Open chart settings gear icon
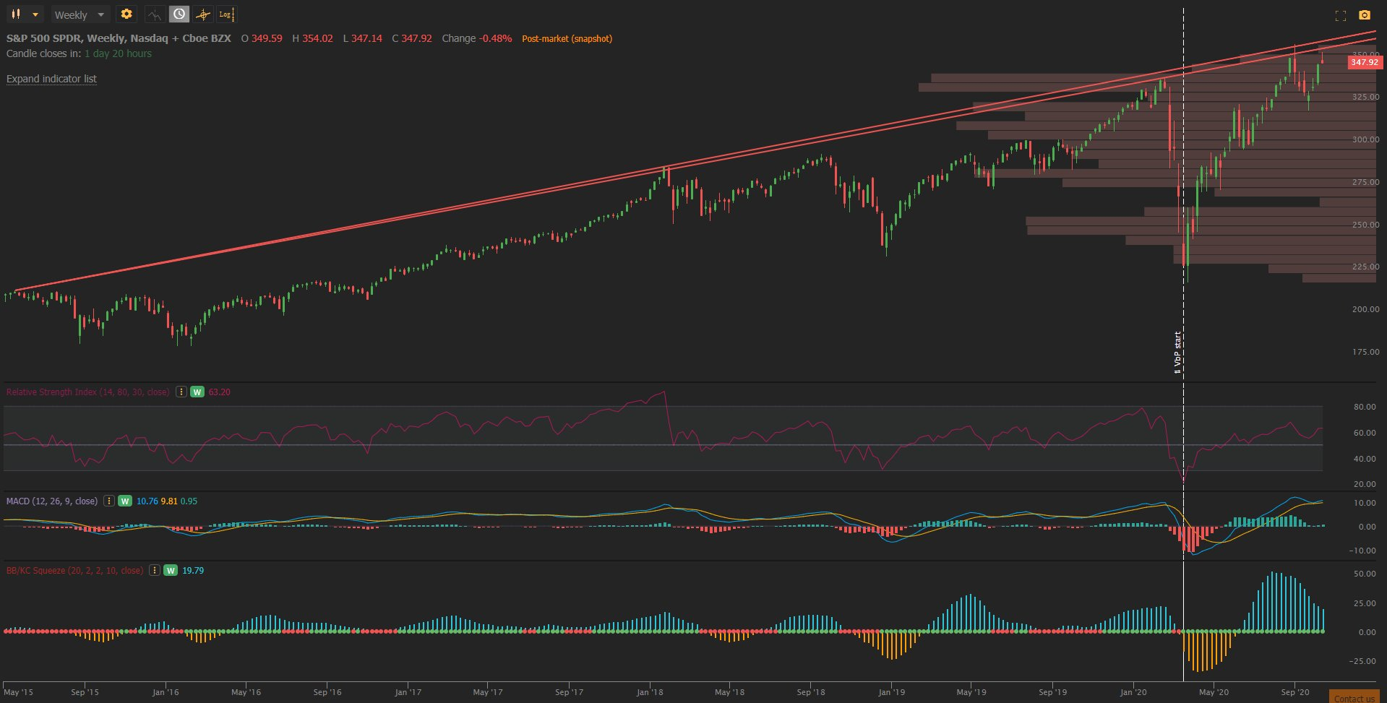This screenshot has width=1387, height=703. [126, 14]
